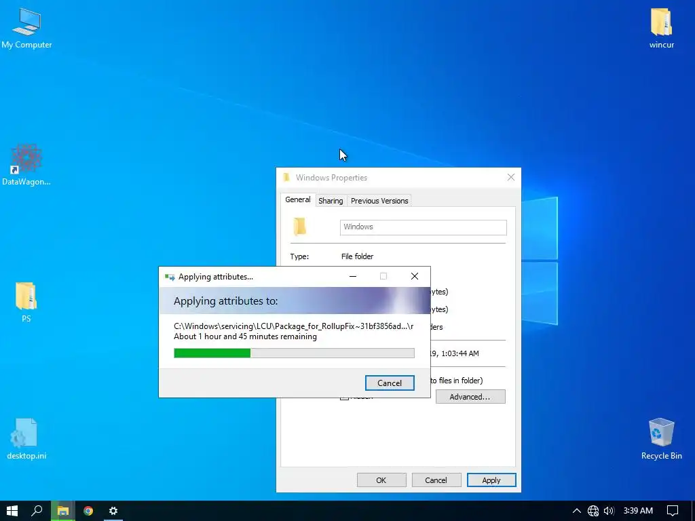Open the Action Center notifications icon

click(673, 511)
